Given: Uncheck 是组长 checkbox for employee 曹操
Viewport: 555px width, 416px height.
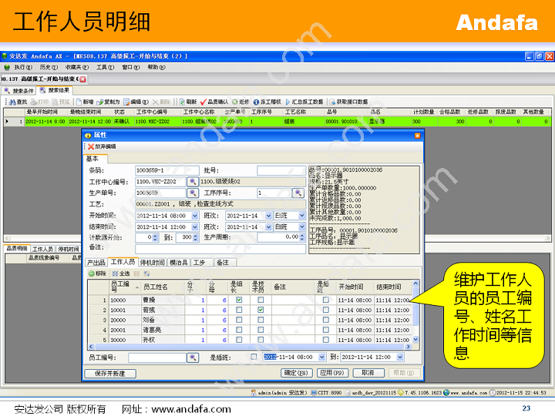Looking at the screenshot, I should [x=238, y=300].
